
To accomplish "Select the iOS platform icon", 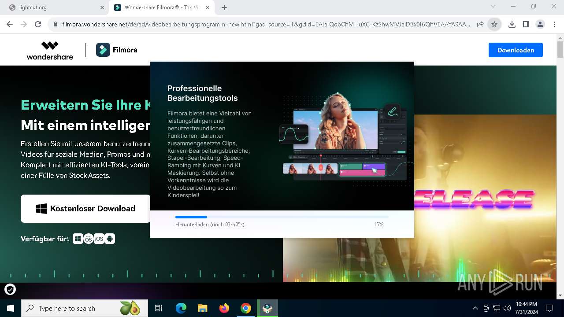I will (99, 239).
